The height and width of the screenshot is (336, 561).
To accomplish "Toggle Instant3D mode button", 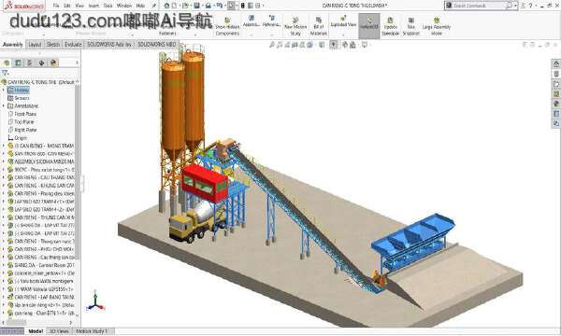I will pos(369,26).
